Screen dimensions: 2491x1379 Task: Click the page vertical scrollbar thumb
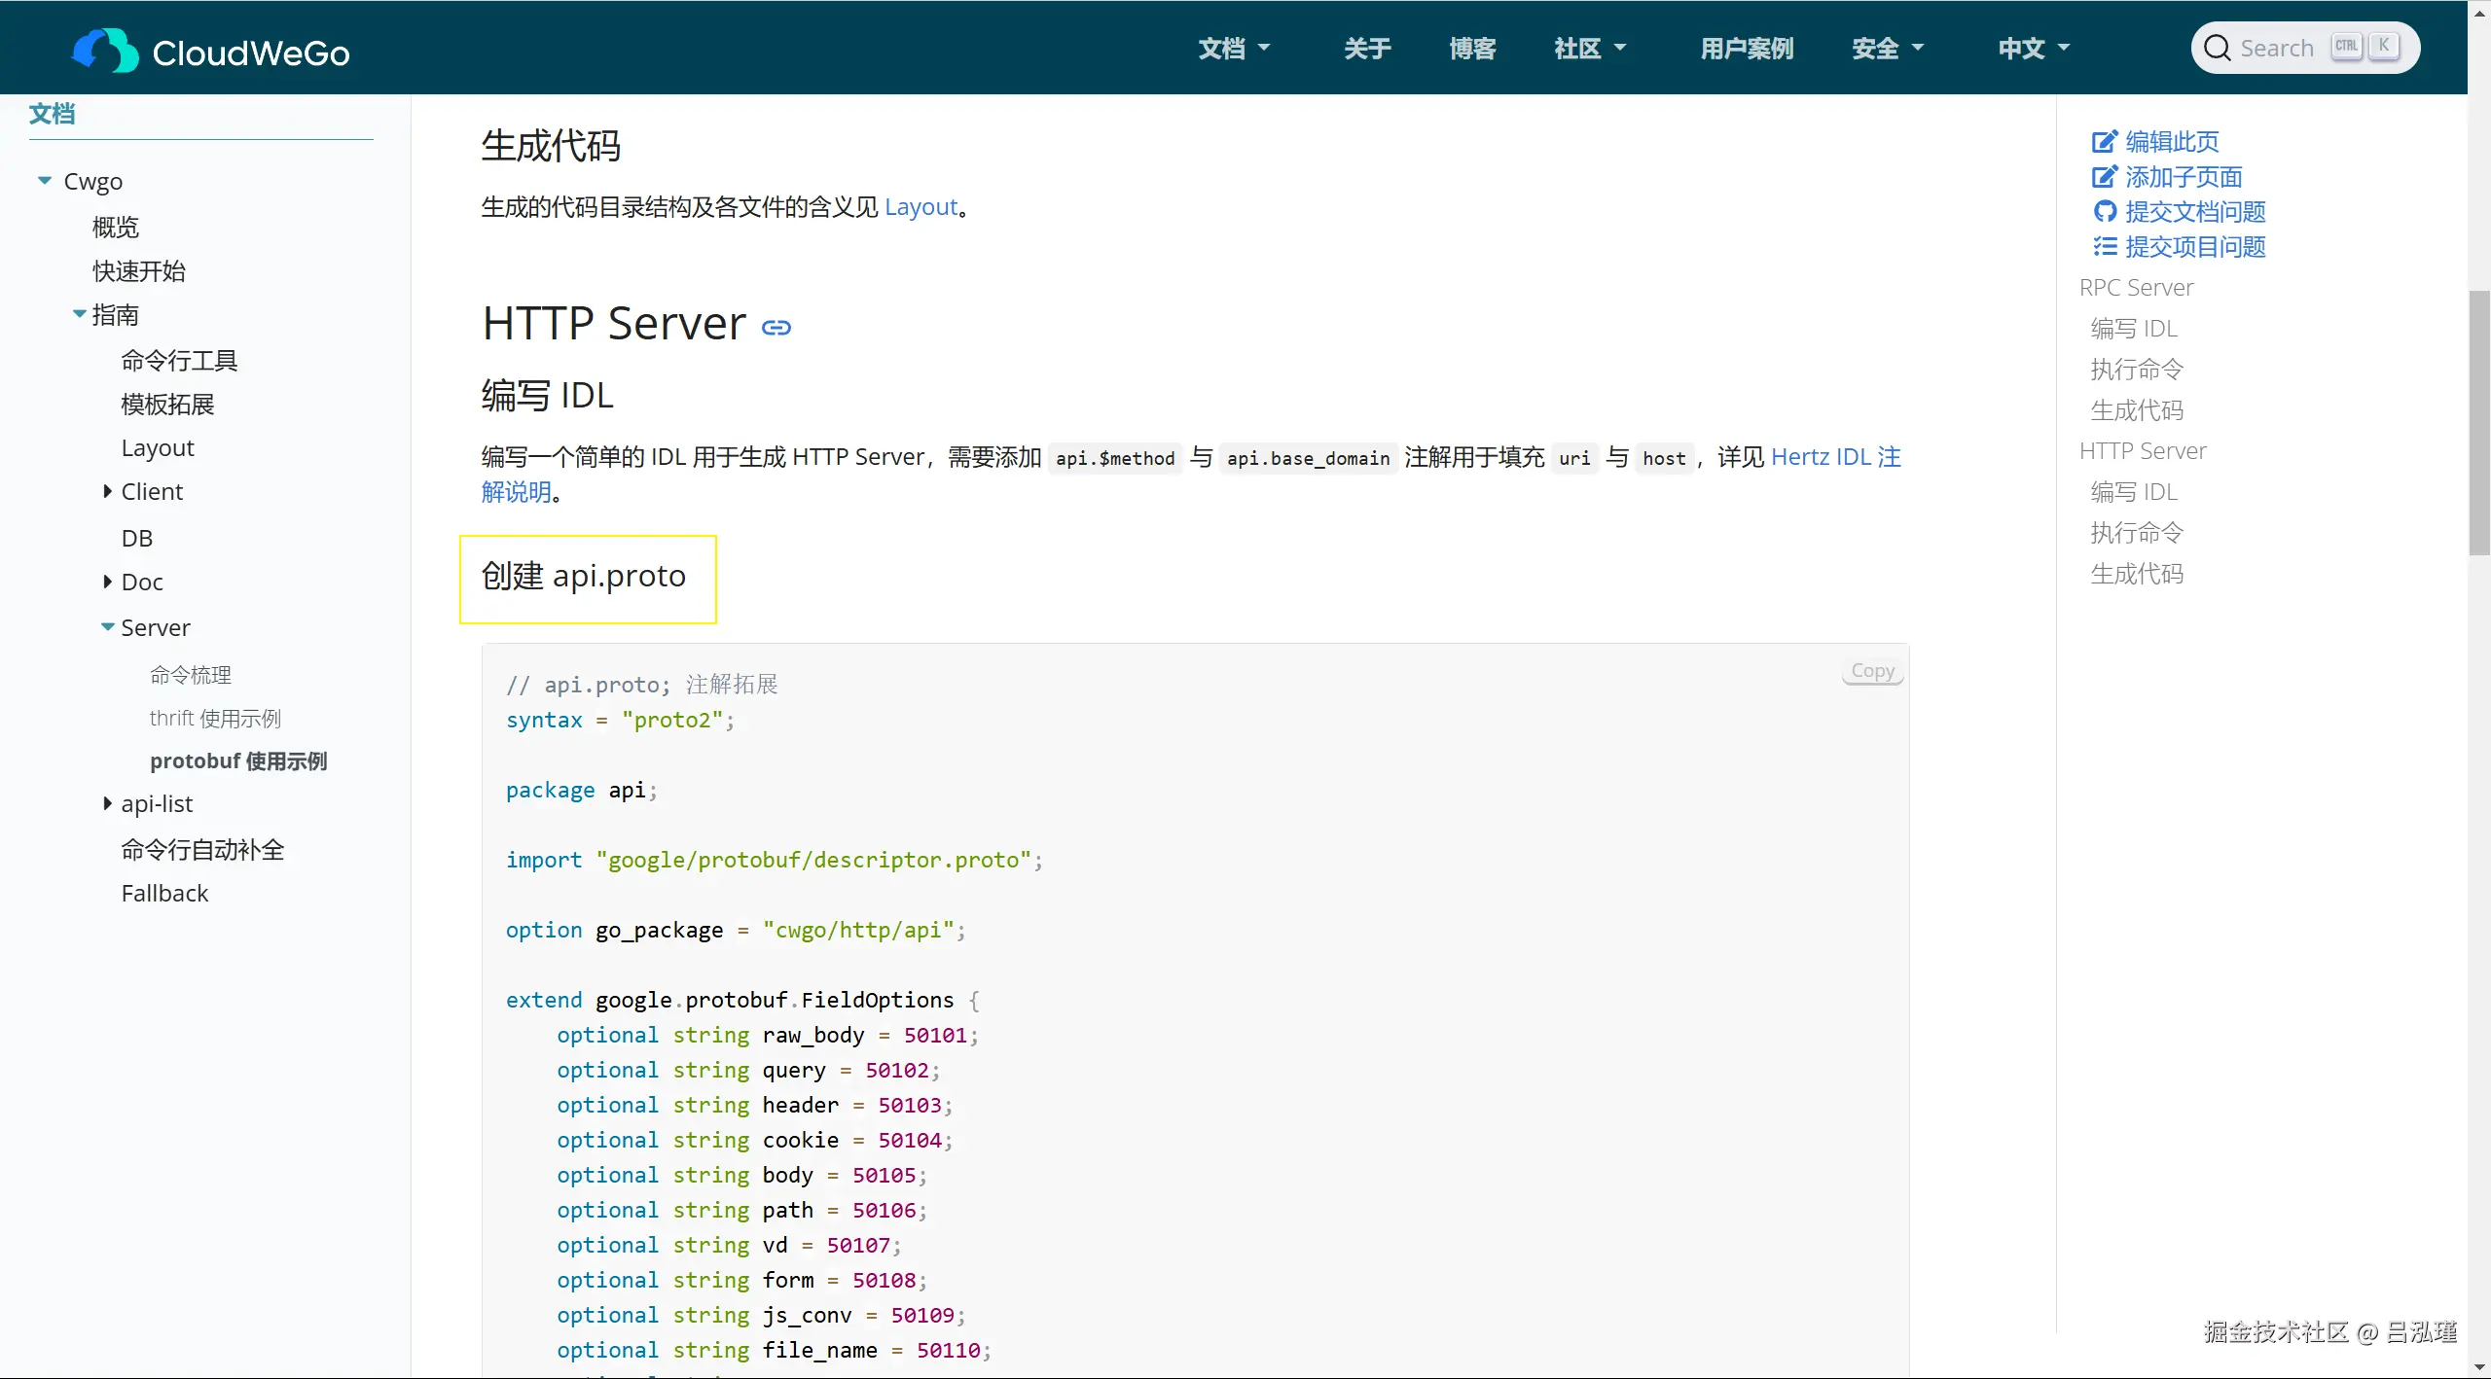pyautogui.click(x=2478, y=423)
